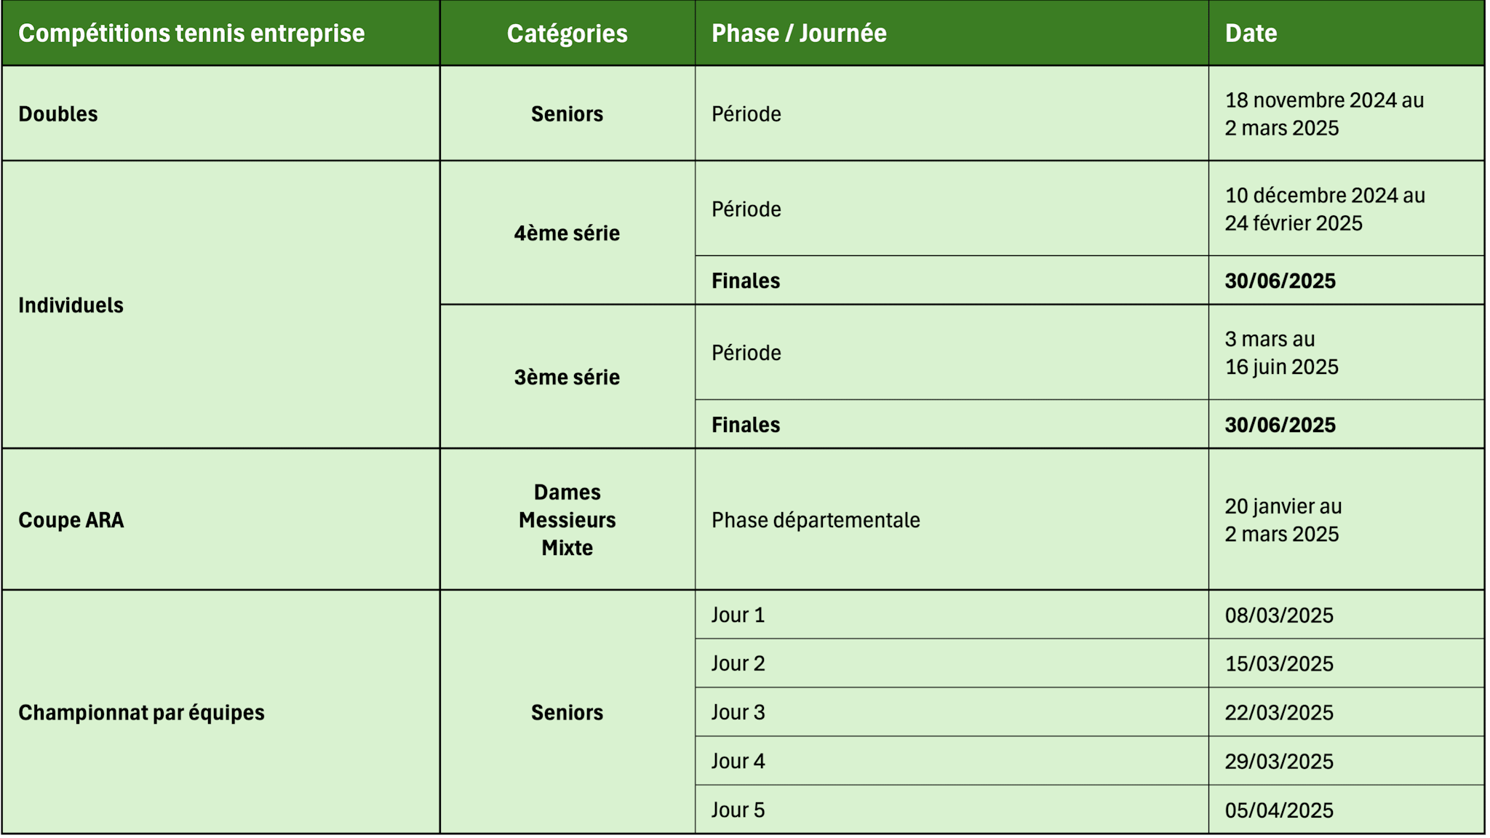Select the "Catégories" column header
This screenshot has width=1490, height=838.
(567, 33)
